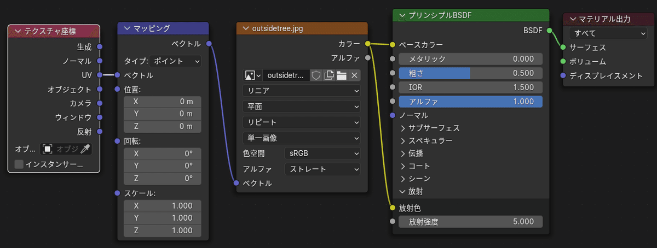The image size is (657, 248).
Task: Click the カメラ output socket
Action: click(100, 103)
